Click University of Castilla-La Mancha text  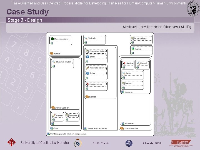[x=45, y=143]
